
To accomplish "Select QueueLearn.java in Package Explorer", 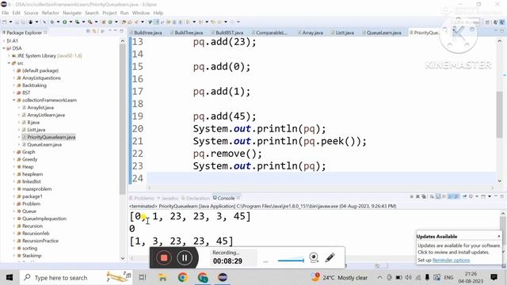I will click(x=44, y=145).
